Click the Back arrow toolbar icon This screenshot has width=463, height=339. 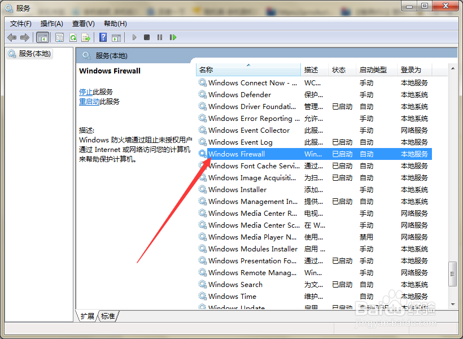[12, 37]
